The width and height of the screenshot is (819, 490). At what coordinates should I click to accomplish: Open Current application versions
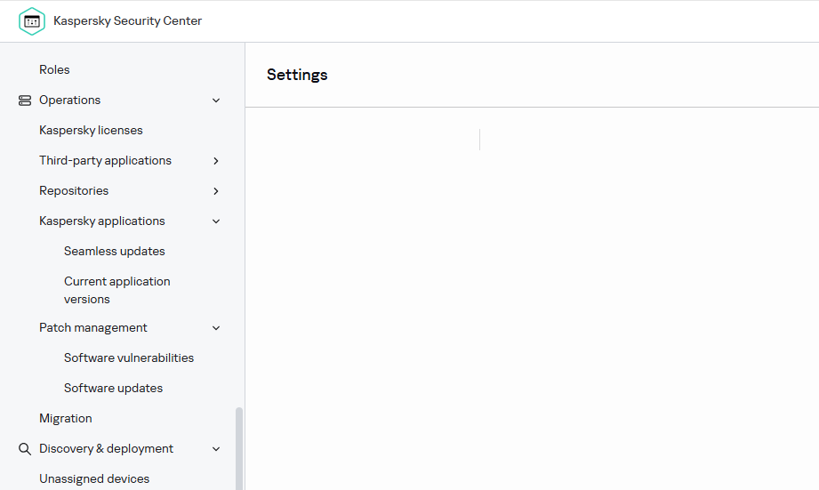point(116,290)
